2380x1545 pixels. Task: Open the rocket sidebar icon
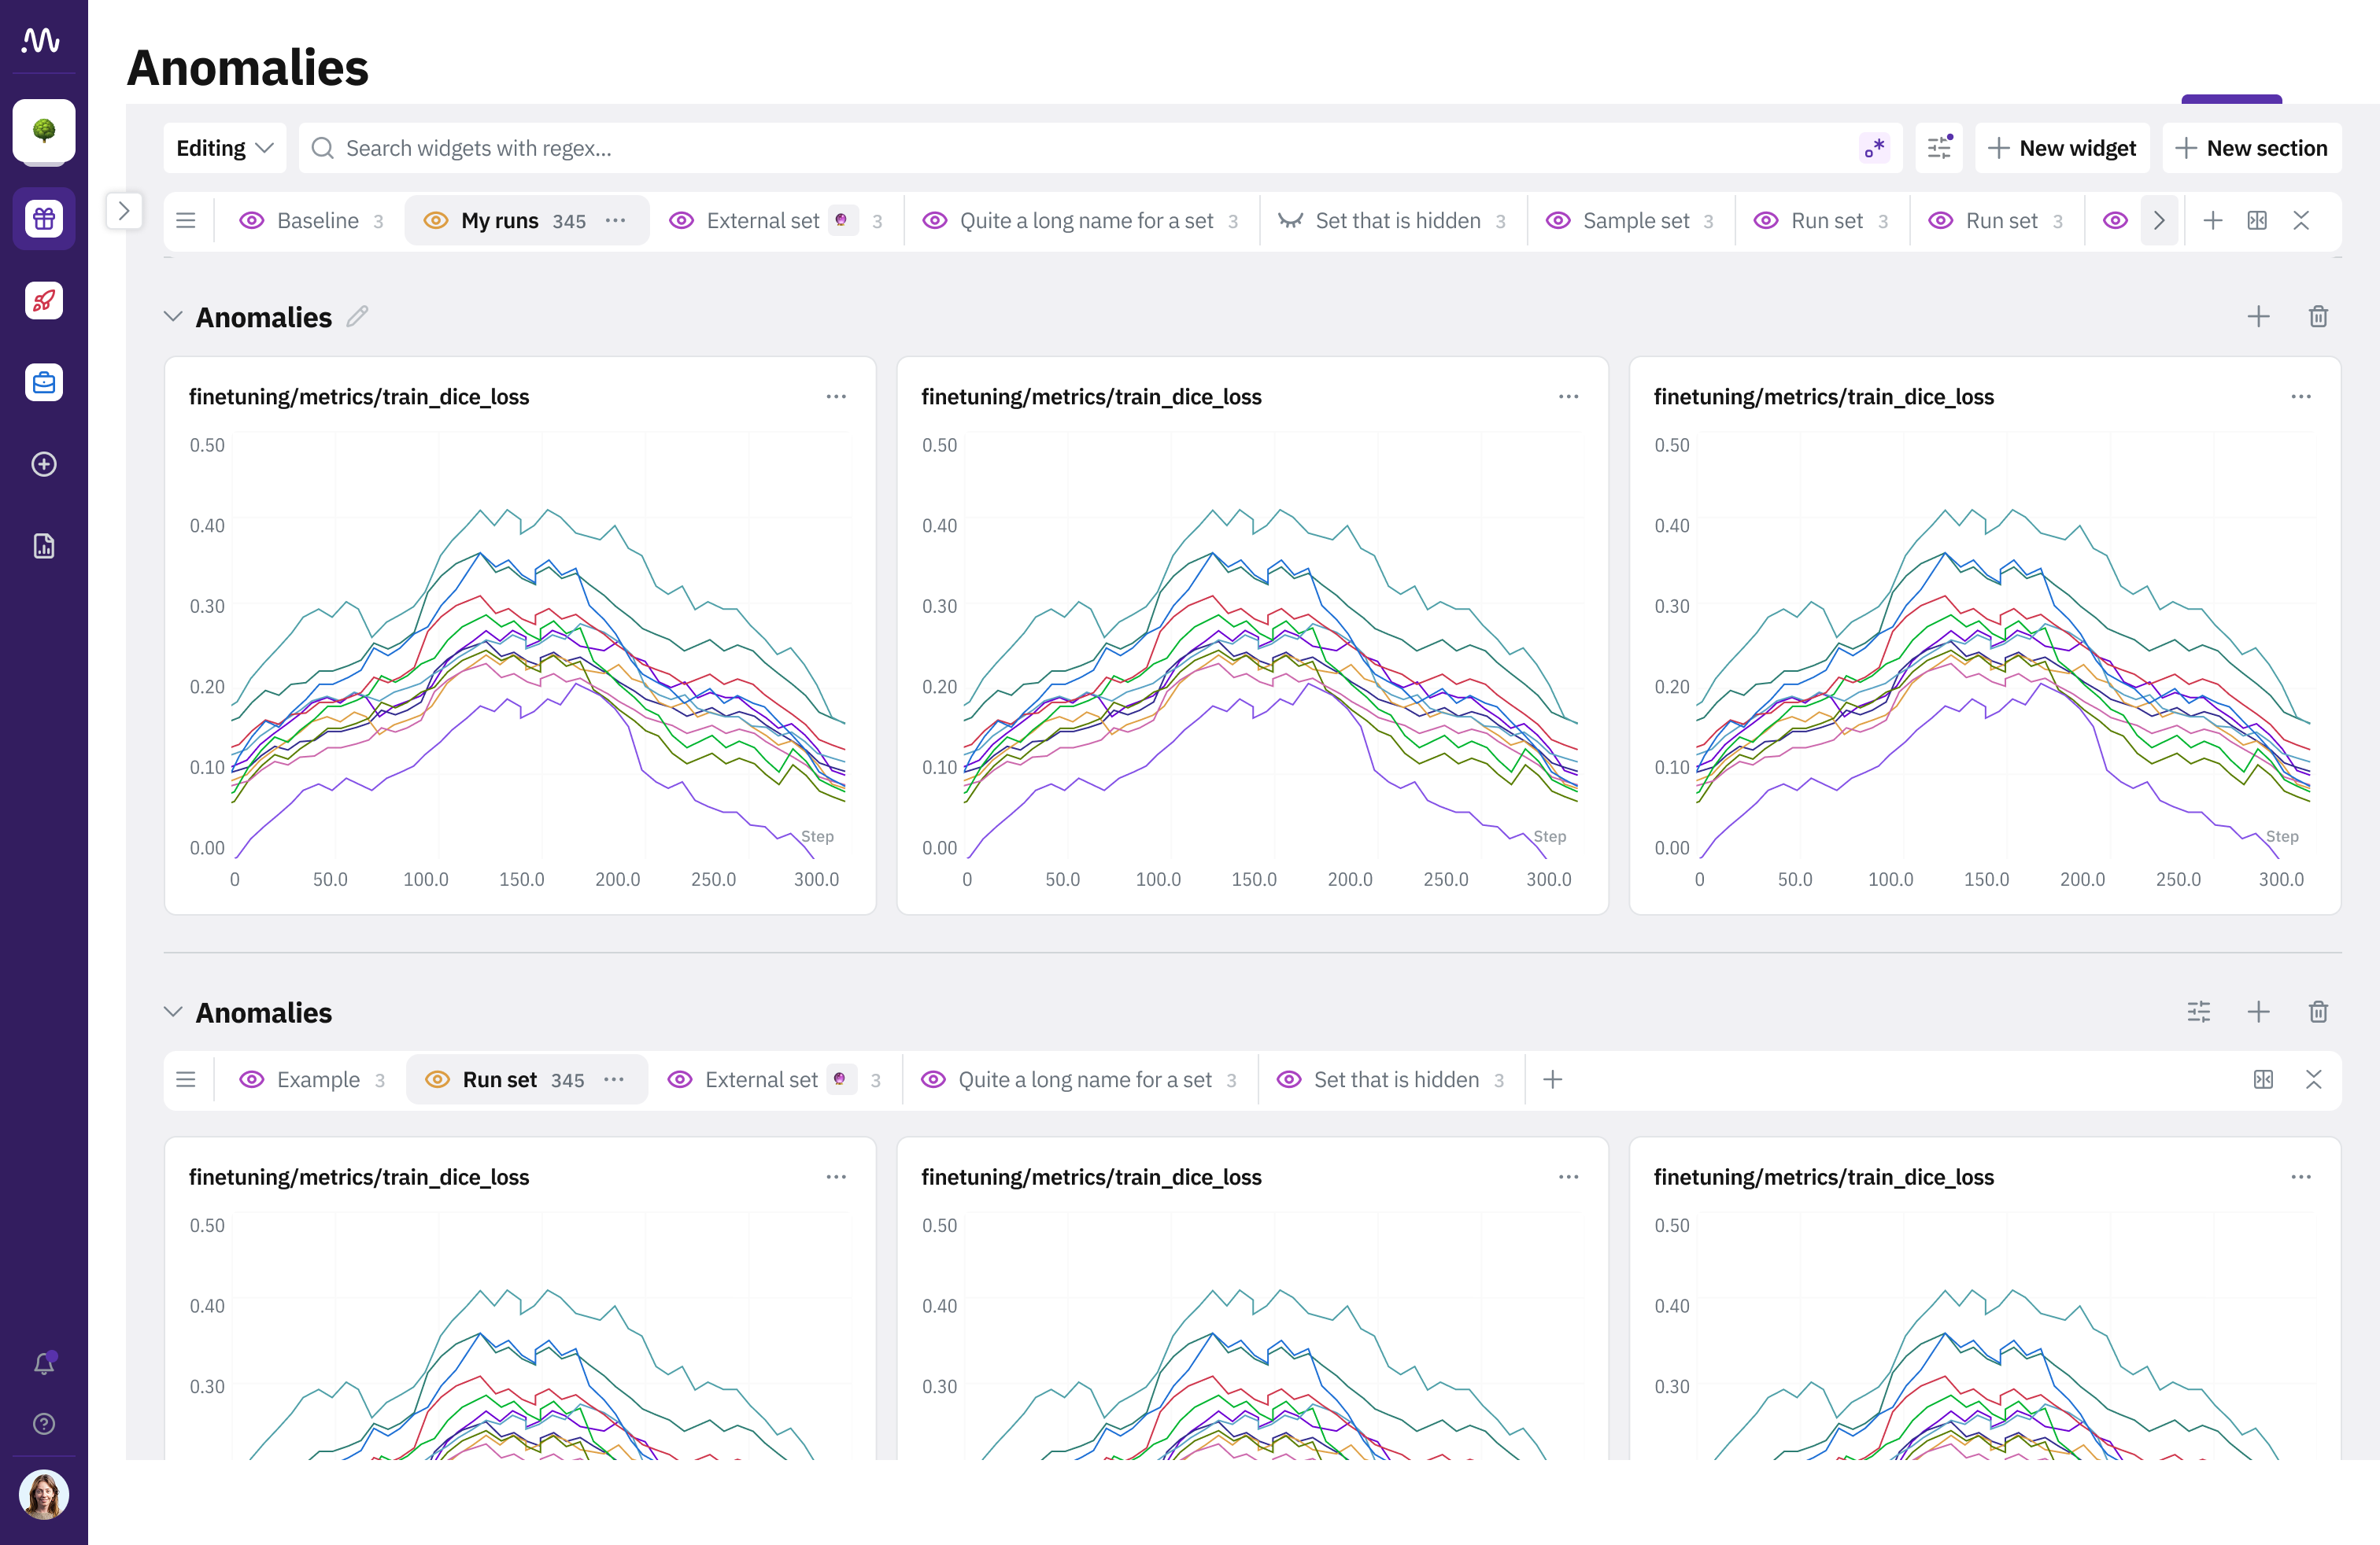coord(44,301)
